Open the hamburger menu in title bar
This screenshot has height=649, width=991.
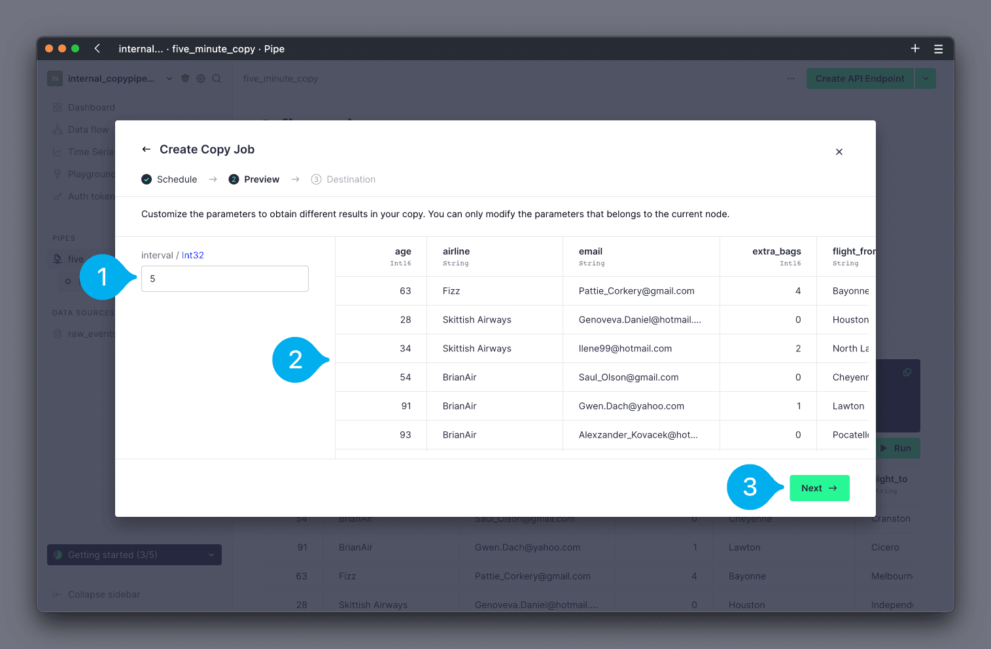tap(938, 48)
